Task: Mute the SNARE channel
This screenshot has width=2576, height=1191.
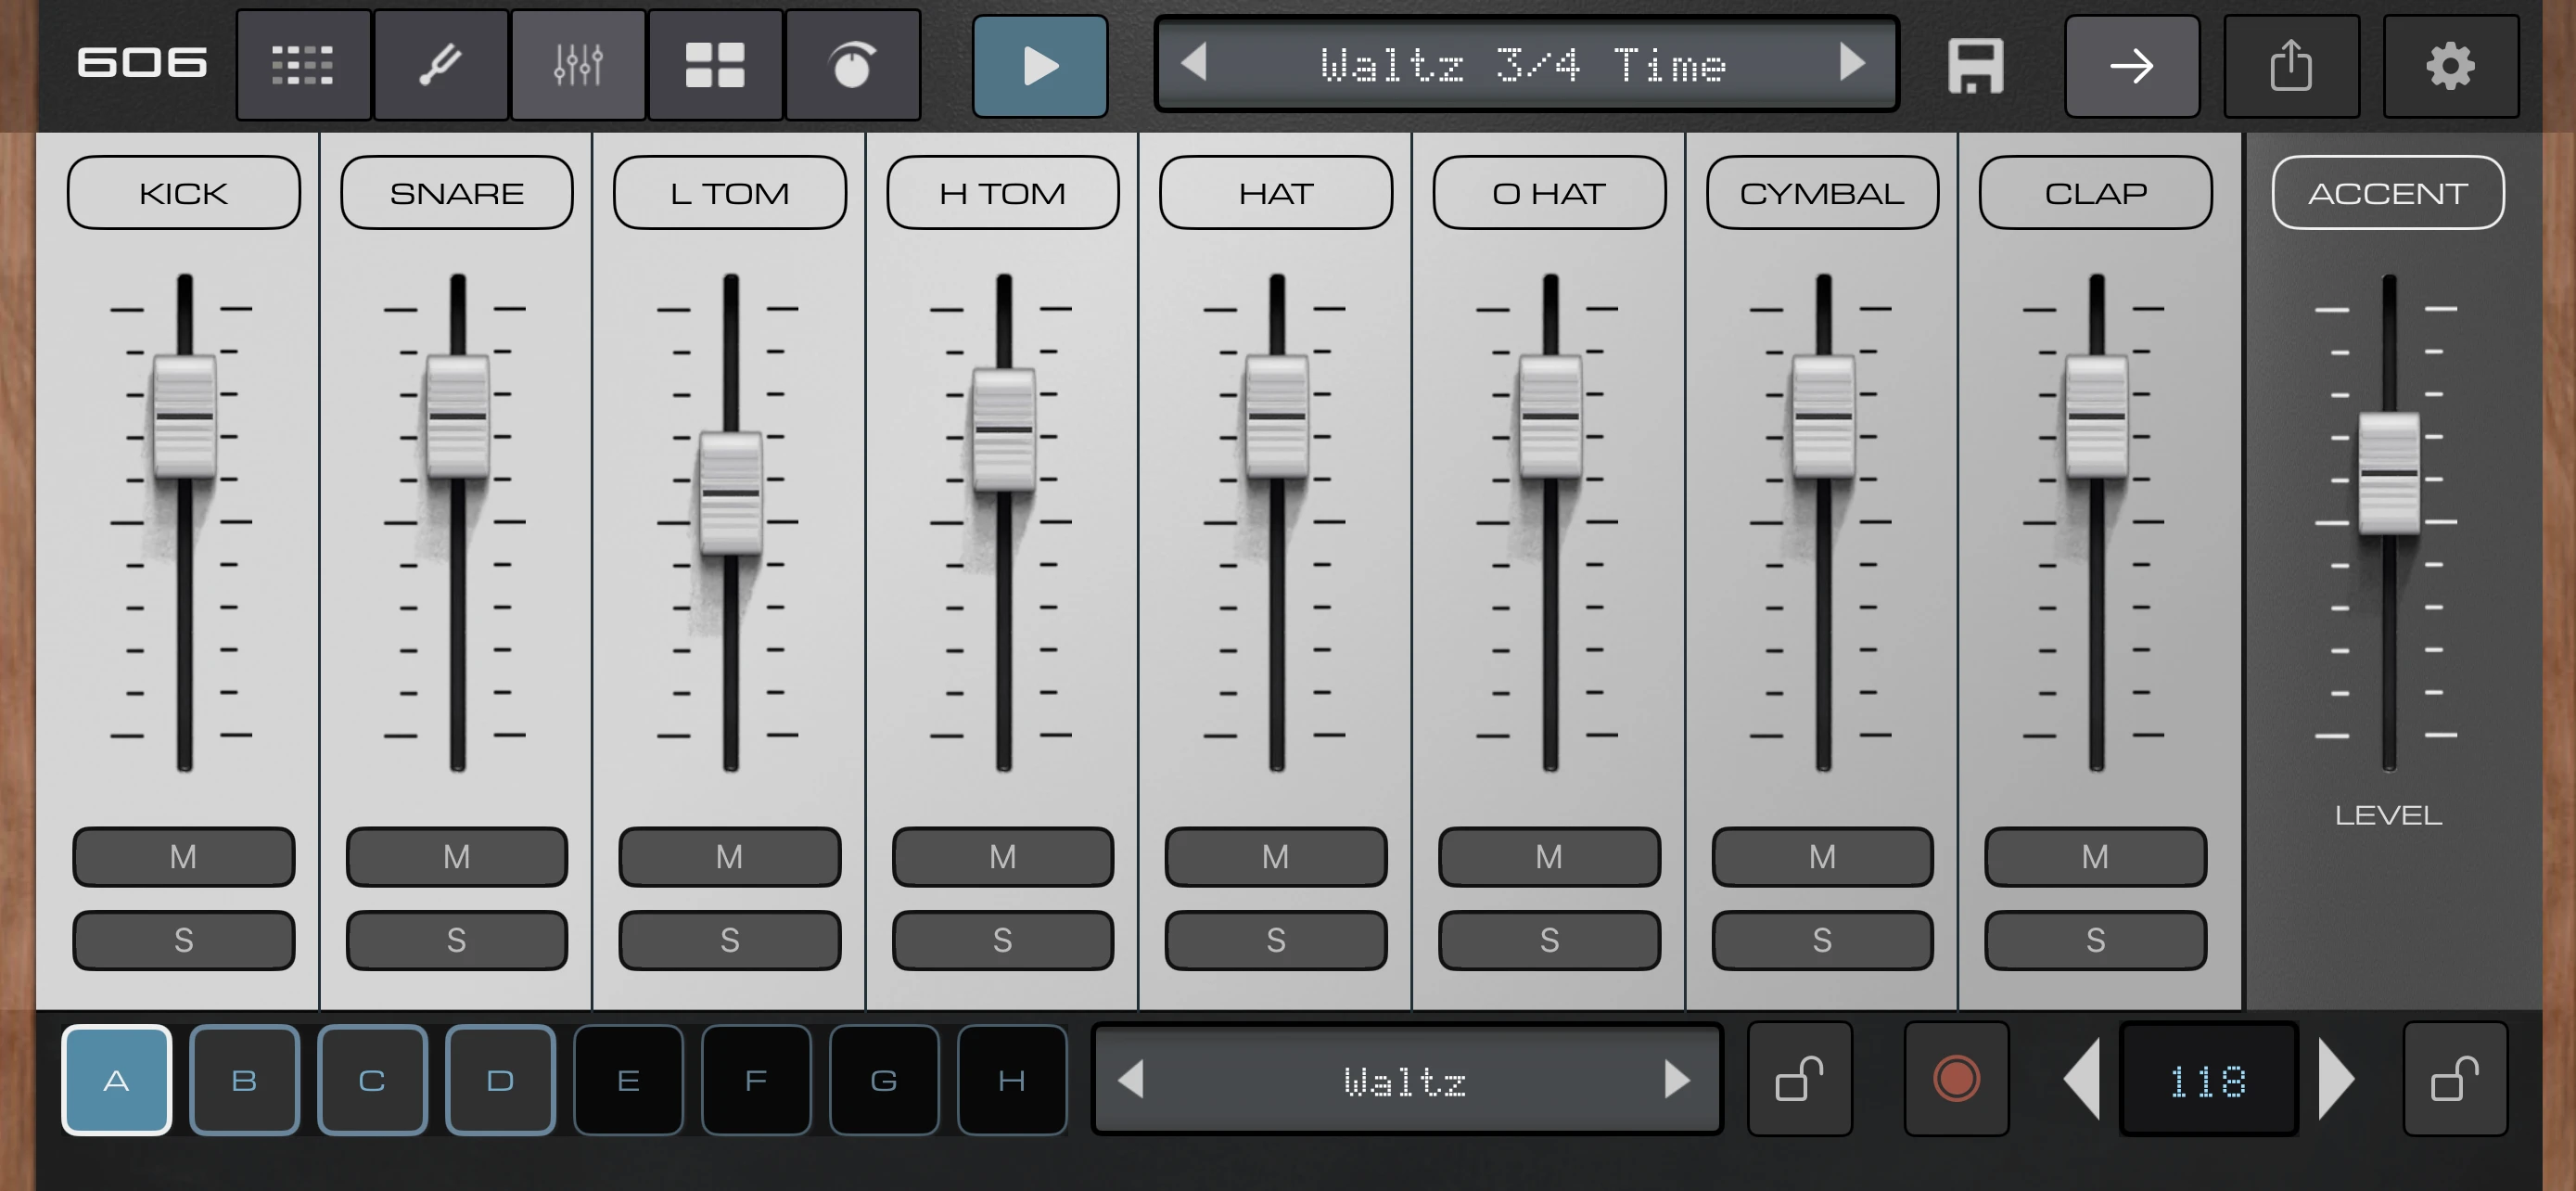Action: tap(457, 857)
